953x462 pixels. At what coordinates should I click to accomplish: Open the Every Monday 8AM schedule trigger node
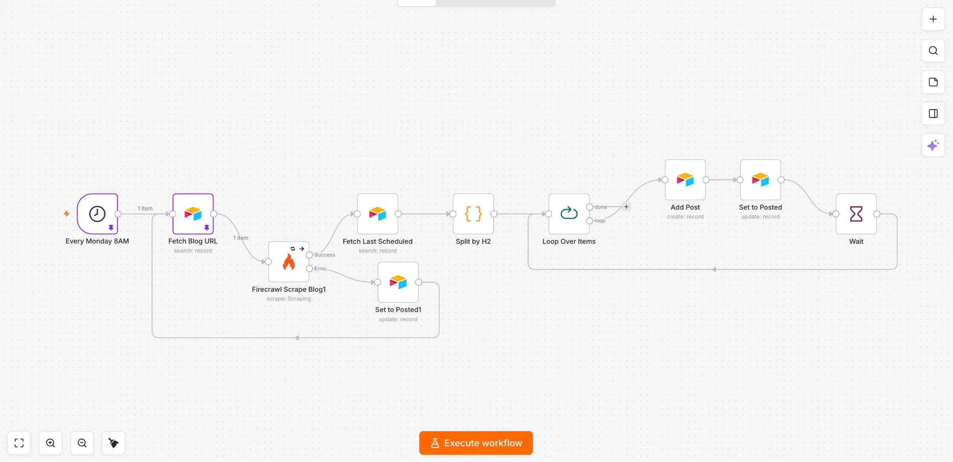coord(97,214)
